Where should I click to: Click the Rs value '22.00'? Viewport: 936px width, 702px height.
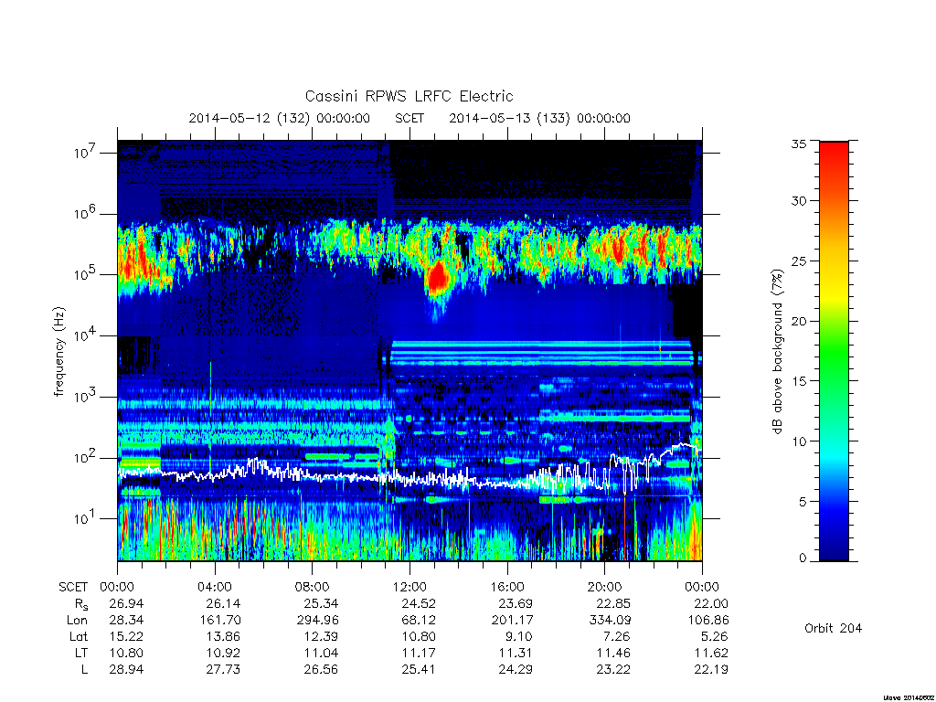pos(710,603)
